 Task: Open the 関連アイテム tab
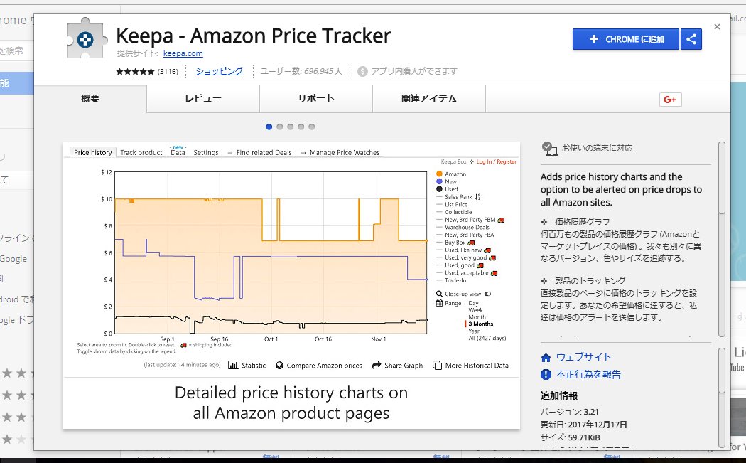coord(429,99)
